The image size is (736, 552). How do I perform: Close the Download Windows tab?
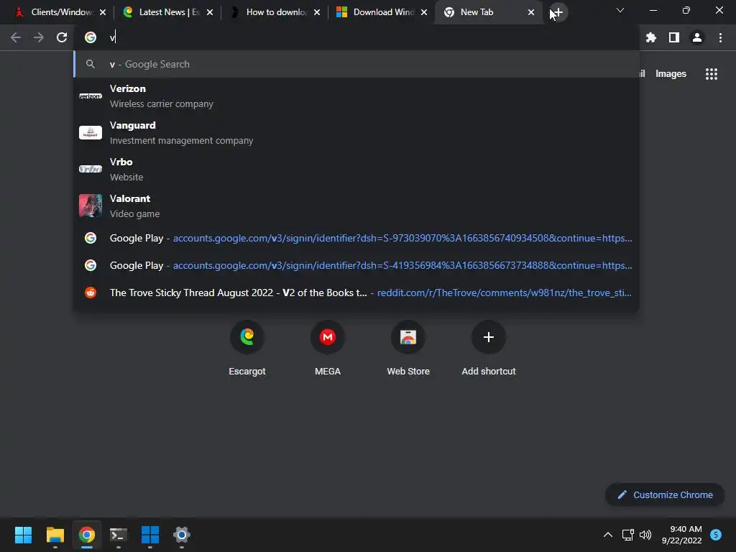tap(424, 12)
